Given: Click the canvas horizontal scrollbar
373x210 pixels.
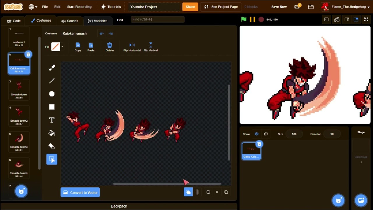Looking at the screenshot, I should click(167, 184).
